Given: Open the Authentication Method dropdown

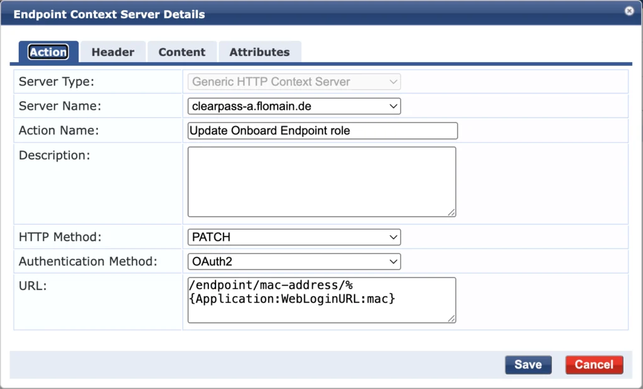Looking at the screenshot, I should tap(393, 261).
